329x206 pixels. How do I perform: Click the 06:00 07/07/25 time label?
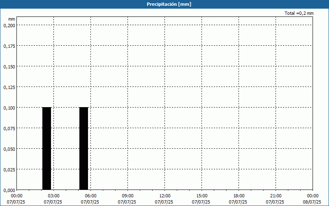90,199
